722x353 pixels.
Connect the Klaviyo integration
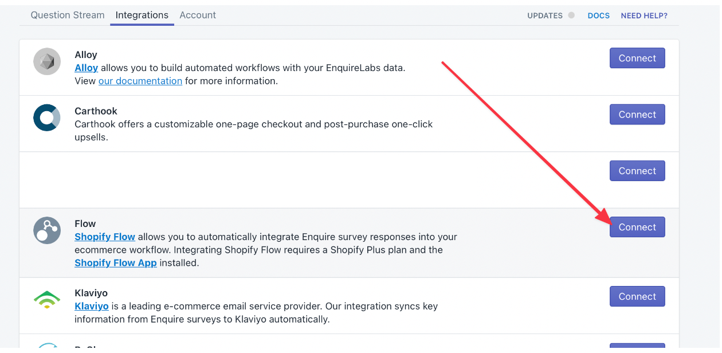click(x=637, y=296)
